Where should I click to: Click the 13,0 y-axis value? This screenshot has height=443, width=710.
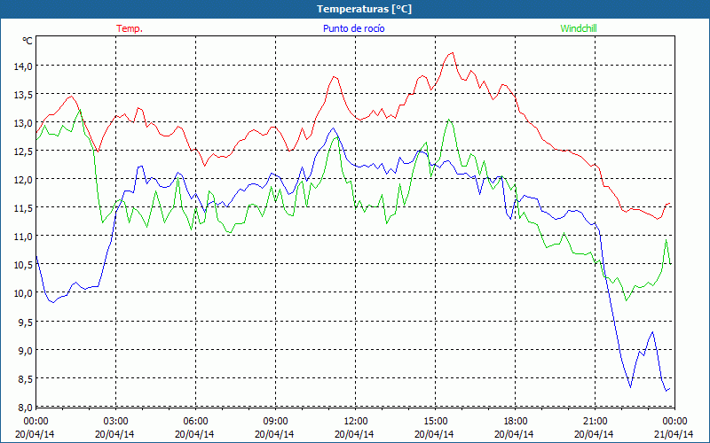pyautogui.click(x=23, y=122)
